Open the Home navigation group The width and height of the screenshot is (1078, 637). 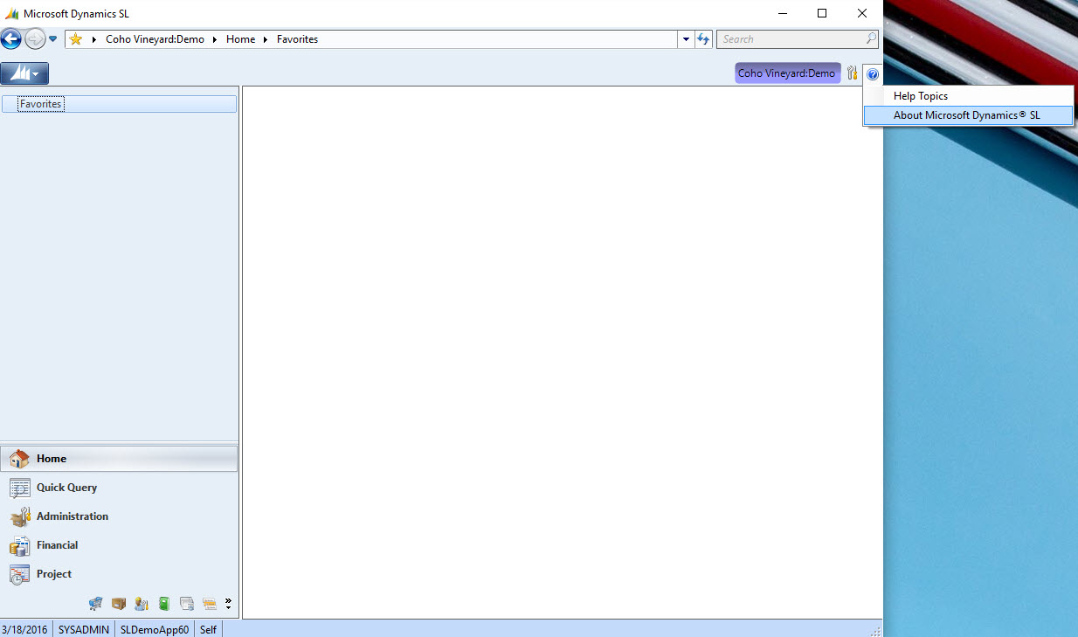pyautogui.click(x=119, y=459)
